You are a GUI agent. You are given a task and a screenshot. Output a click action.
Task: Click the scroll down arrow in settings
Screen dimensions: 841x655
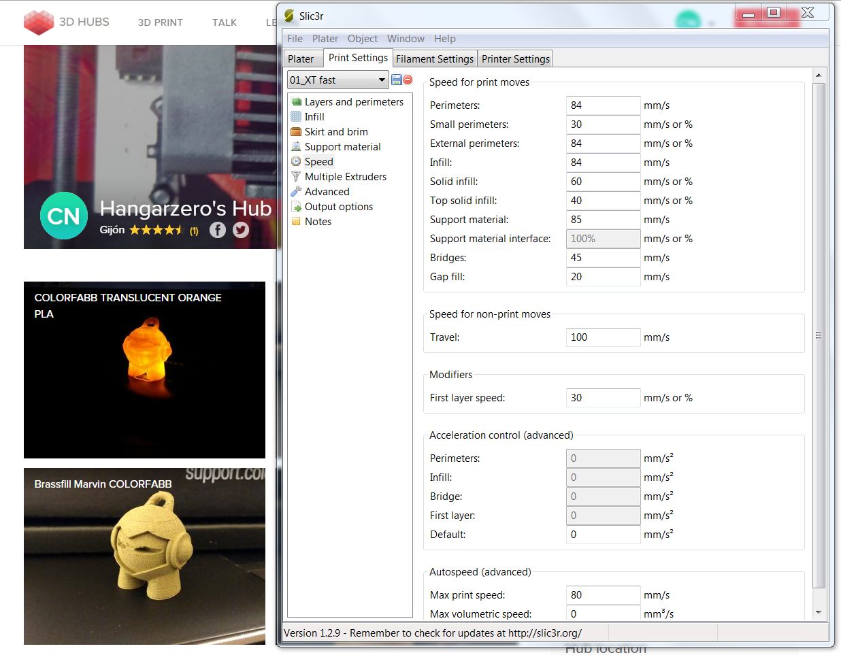[x=819, y=612]
